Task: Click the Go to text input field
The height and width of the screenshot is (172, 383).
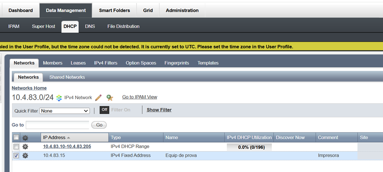Action: coord(58,125)
